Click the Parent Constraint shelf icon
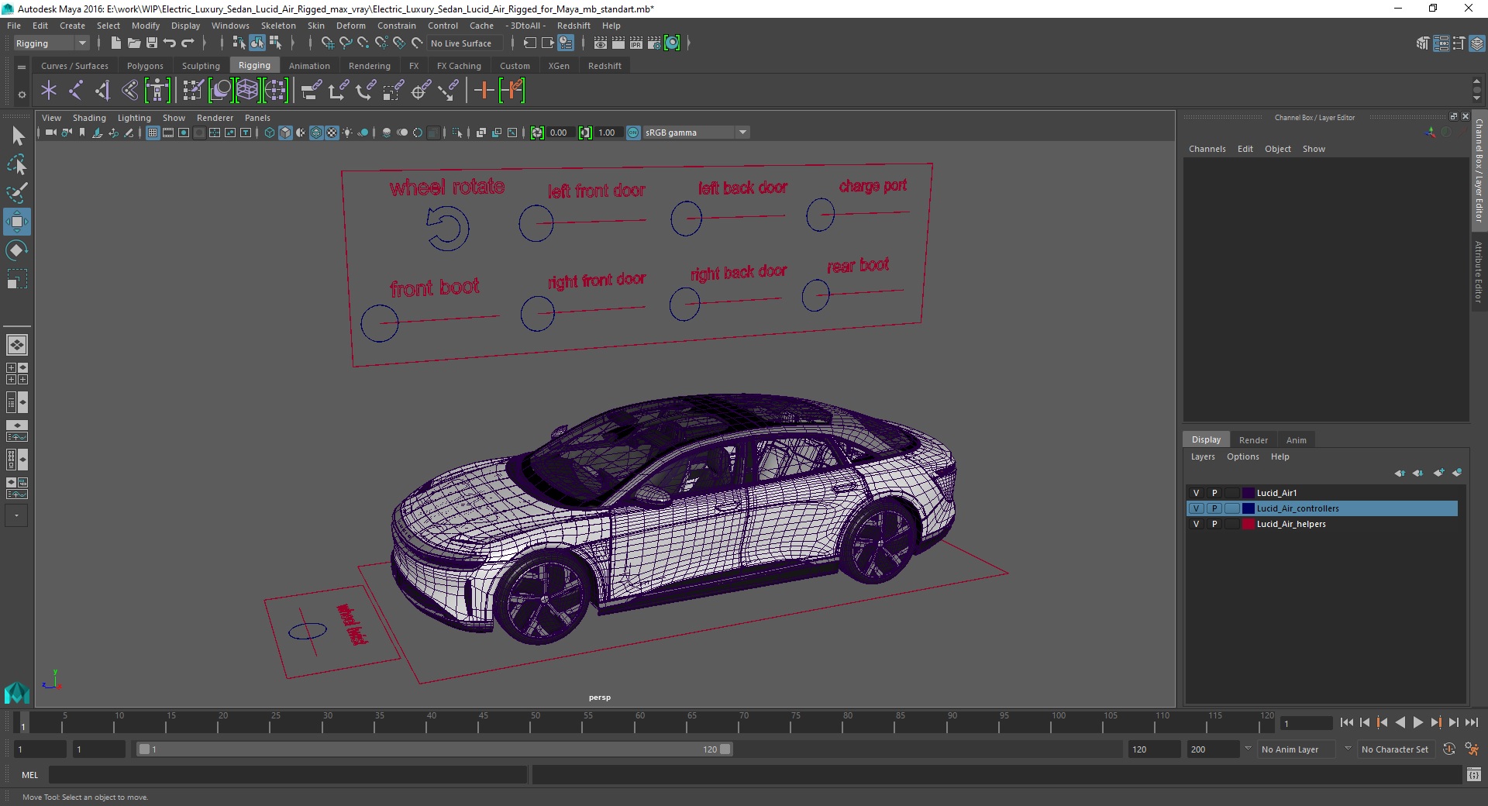This screenshot has width=1488, height=806. click(x=311, y=91)
